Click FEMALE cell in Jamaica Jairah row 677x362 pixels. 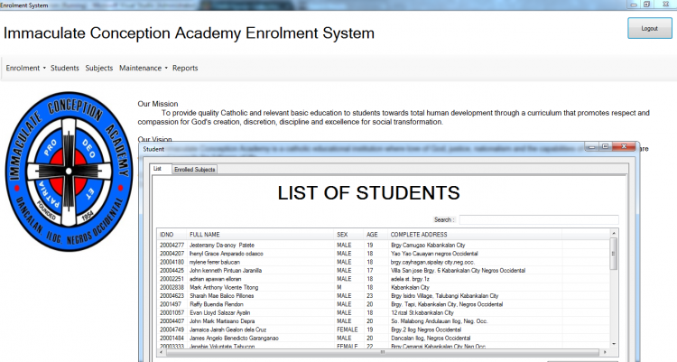[348, 330]
